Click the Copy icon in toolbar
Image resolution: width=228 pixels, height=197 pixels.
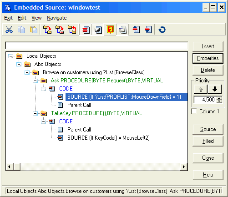pos(21,30)
